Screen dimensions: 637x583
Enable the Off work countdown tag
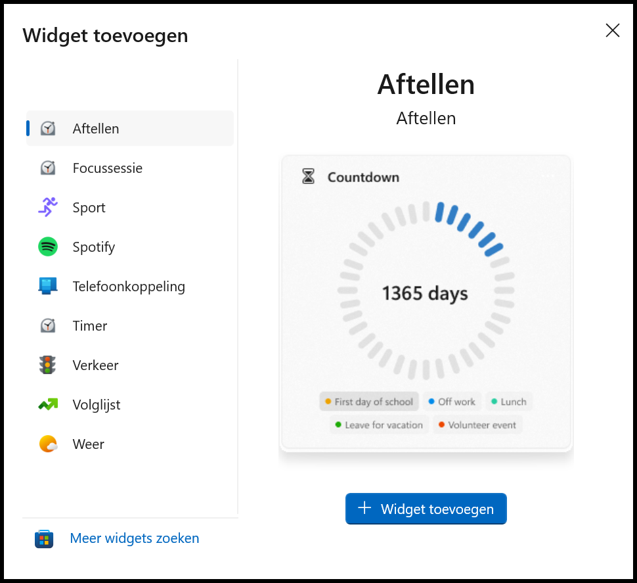click(x=452, y=401)
